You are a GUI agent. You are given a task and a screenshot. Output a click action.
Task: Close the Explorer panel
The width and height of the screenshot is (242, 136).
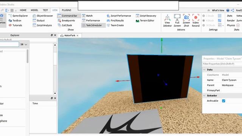pos(55,35)
